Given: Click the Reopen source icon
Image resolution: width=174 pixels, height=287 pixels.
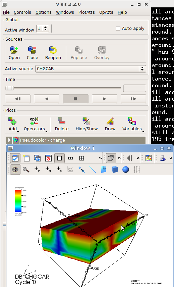Looking at the screenshot, I should (x=53, y=53).
